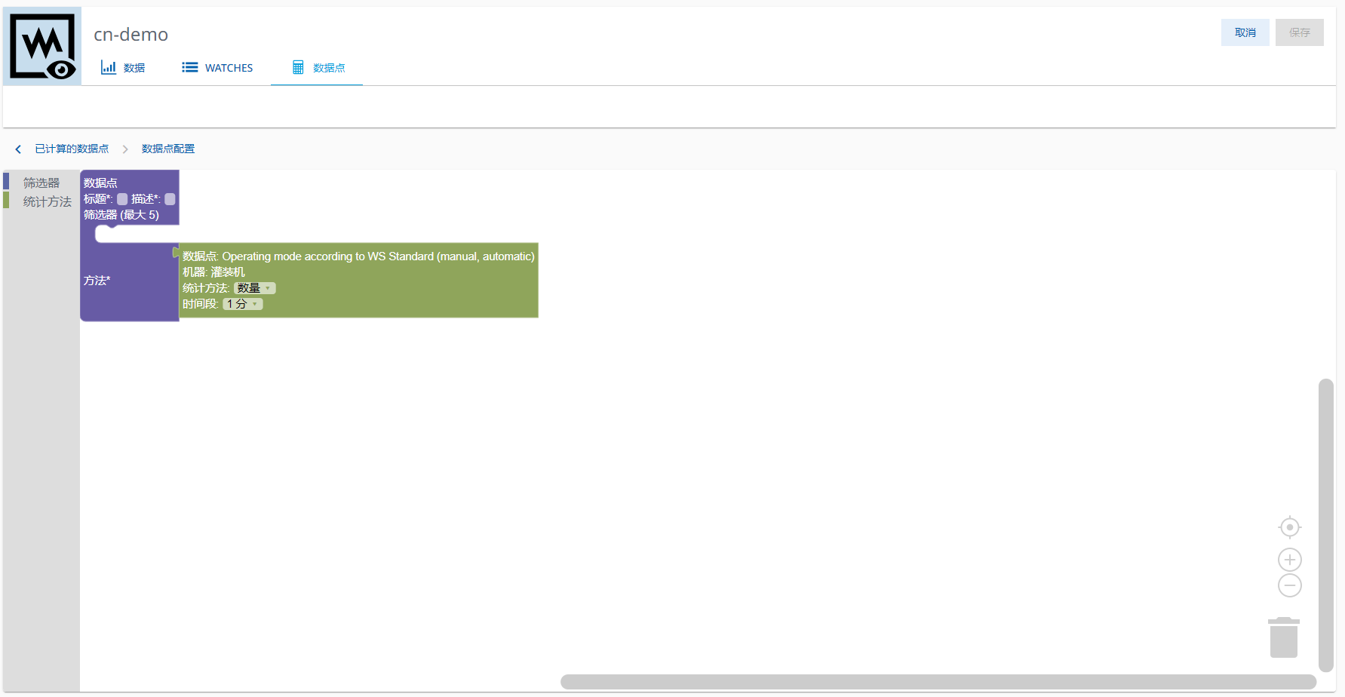Click the horizontal scrollbar at the bottom
Image resolution: width=1345 pixels, height=697 pixels.
coord(938,682)
